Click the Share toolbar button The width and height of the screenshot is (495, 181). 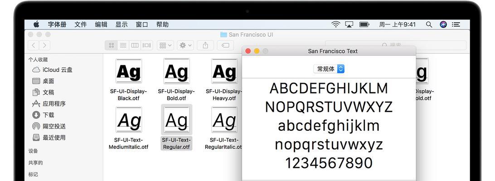click(x=205, y=45)
